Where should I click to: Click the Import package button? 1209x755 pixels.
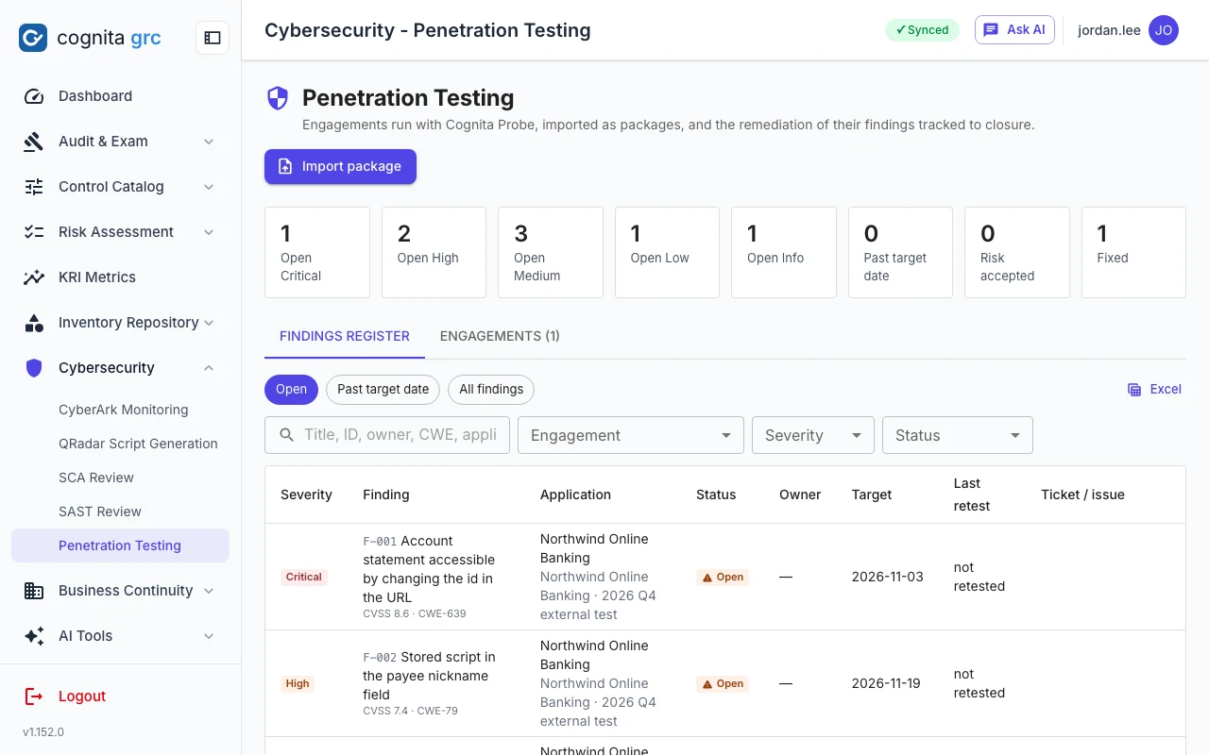pyautogui.click(x=340, y=167)
